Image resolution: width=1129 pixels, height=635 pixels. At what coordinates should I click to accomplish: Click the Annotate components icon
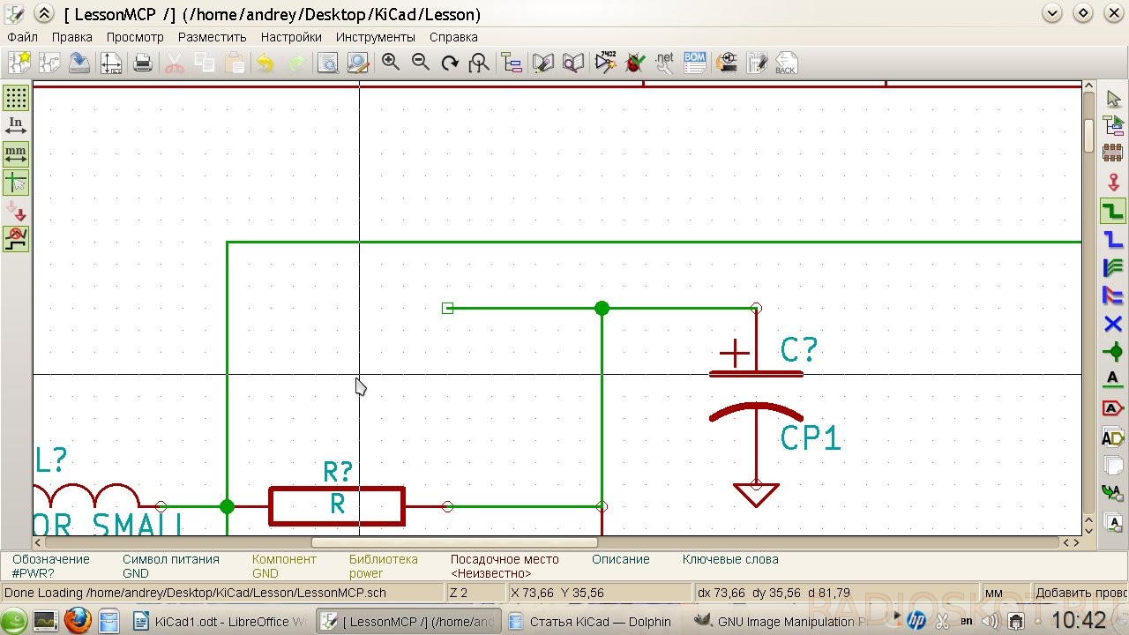coord(606,63)
